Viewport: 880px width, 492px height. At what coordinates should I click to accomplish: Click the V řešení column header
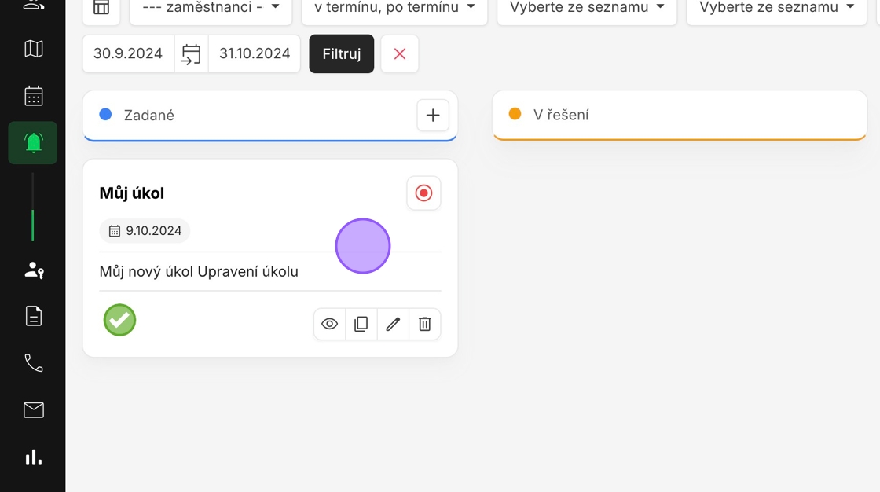(x=680, y=115)
